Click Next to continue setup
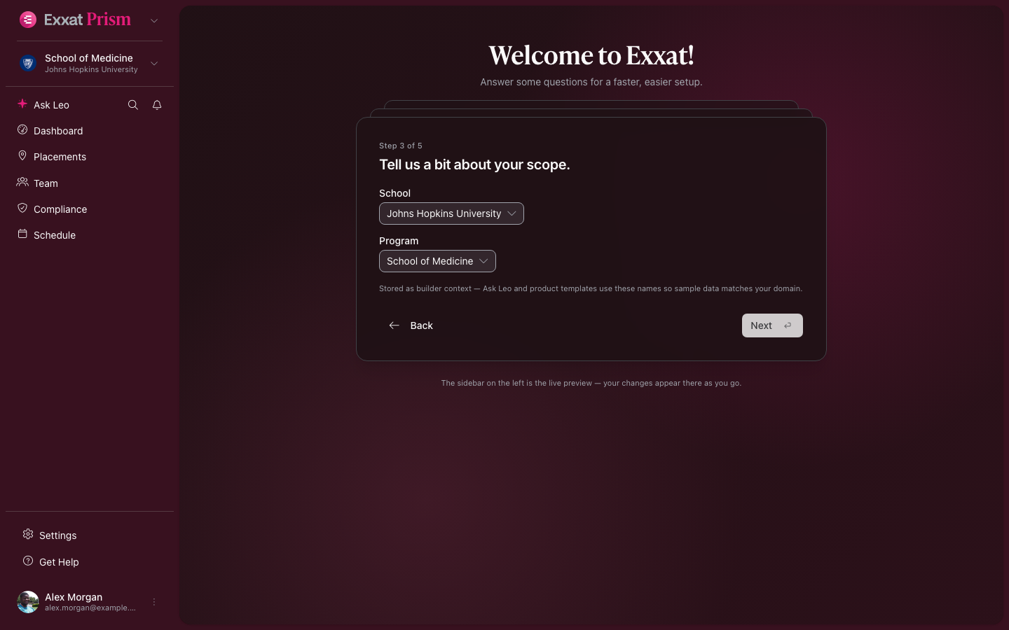The image size is (1009, 630). 772,325
